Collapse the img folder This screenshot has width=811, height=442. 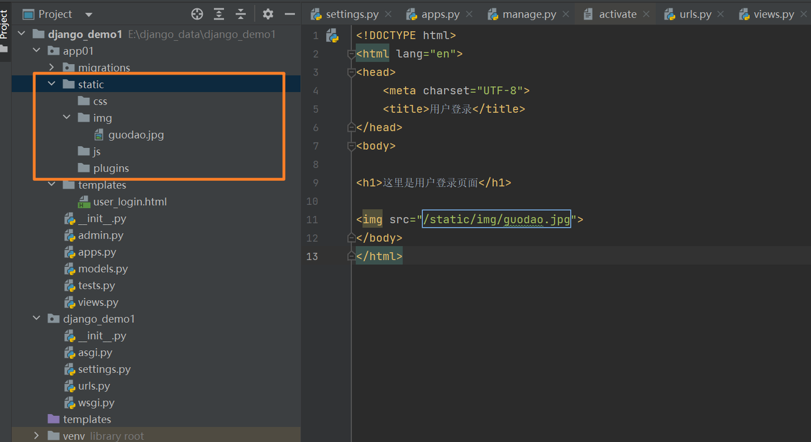67,118
